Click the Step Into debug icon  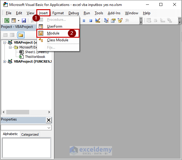pos(155,20)
